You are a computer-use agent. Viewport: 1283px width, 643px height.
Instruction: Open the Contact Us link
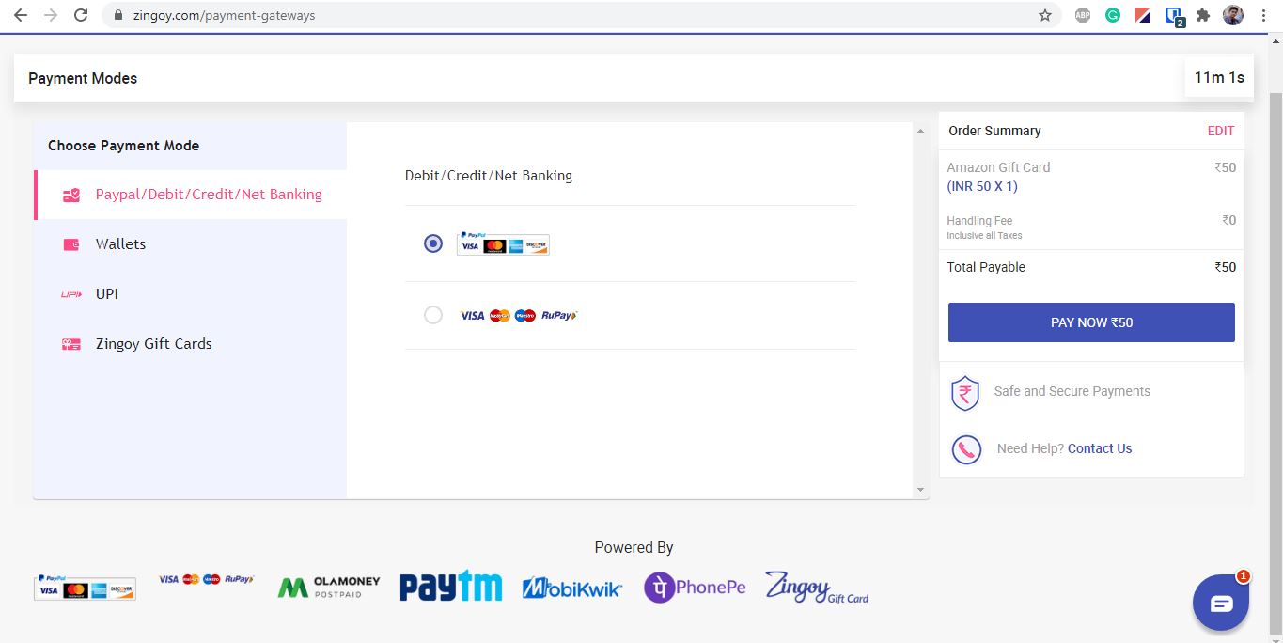(x=1099, y=448)
